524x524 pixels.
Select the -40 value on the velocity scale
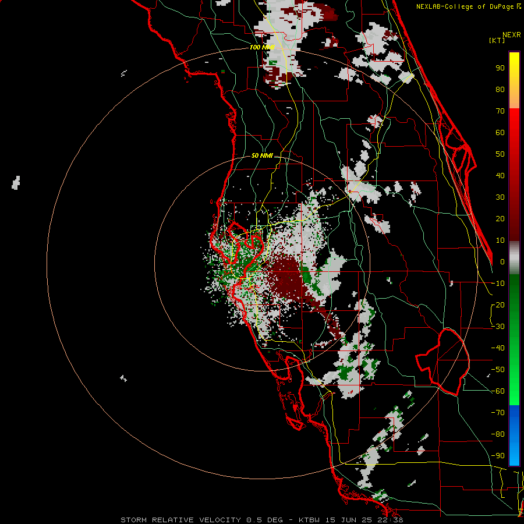tap(498, 348)
